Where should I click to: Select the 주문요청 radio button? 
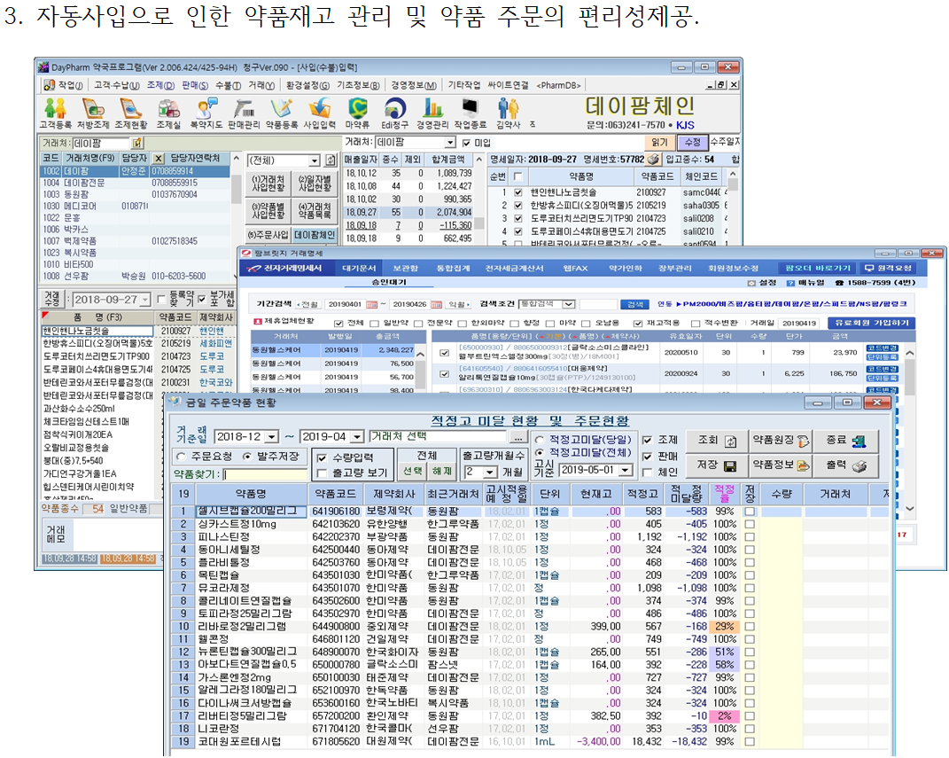[x=181, y=456]
